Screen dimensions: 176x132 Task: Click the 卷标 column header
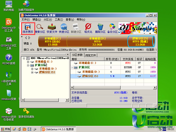pos(87,59)
